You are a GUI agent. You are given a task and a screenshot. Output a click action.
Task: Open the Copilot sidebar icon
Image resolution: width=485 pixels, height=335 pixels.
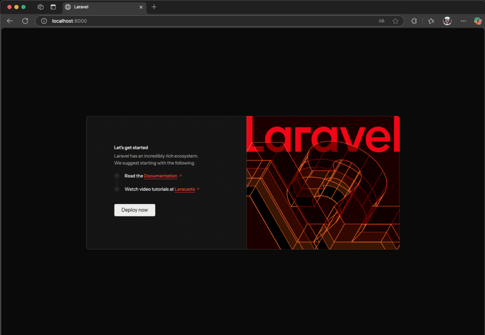[478, 21]
